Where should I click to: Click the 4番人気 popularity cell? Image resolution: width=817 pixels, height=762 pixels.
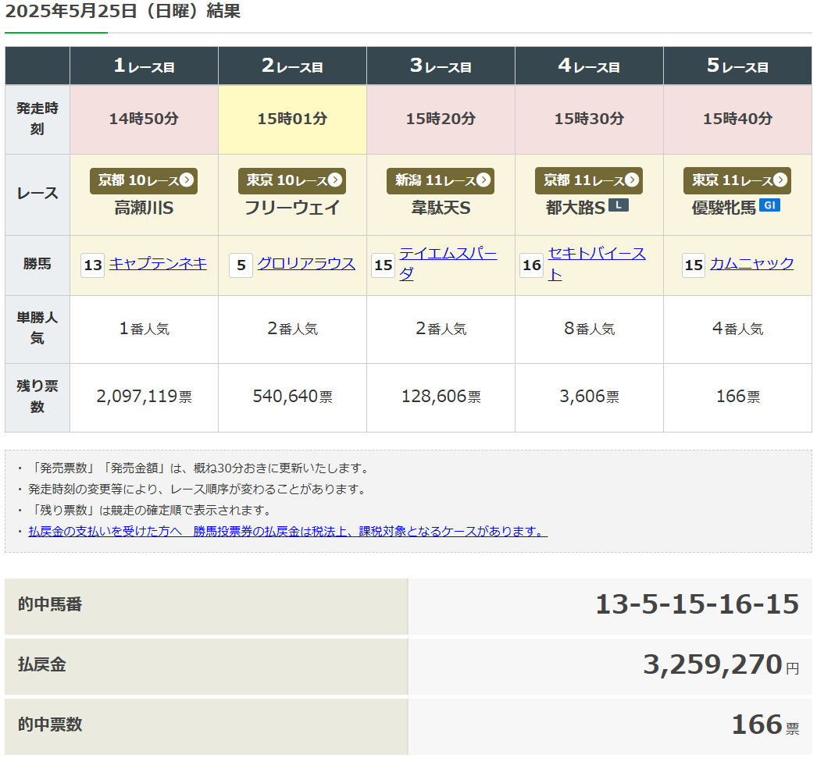point(737,329)
